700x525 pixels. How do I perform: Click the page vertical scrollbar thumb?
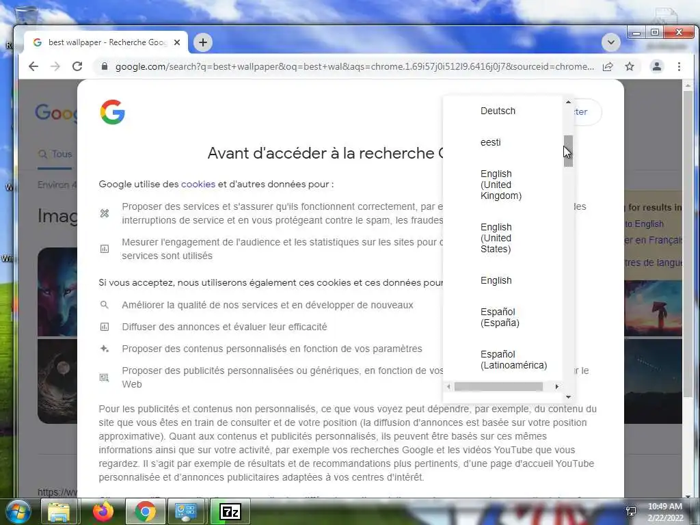tap(688, 245)
